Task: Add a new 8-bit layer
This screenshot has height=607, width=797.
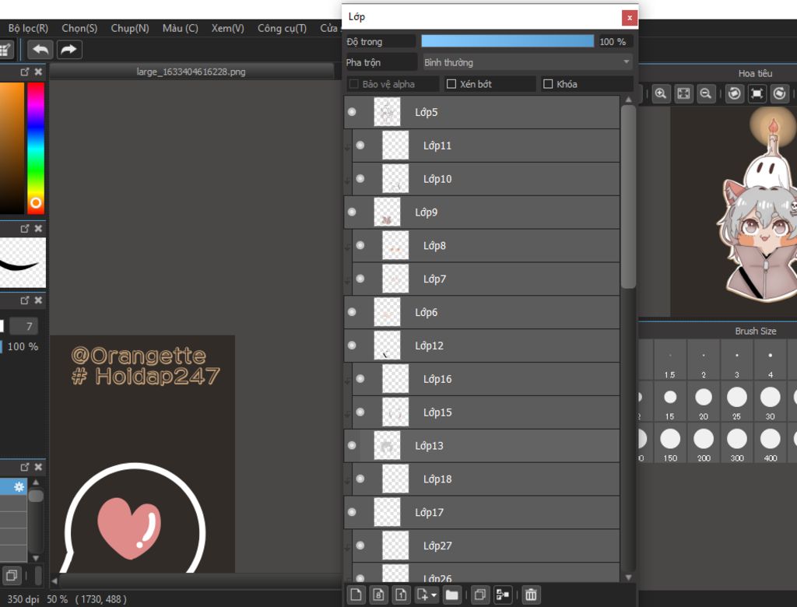Action: pyautogui.click(x=378, y=595)
